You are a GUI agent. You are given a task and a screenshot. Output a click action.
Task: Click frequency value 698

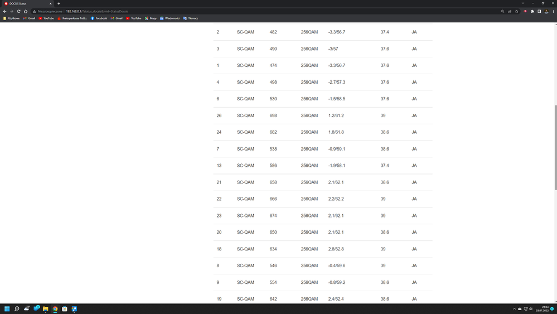[x=273, y=115]
